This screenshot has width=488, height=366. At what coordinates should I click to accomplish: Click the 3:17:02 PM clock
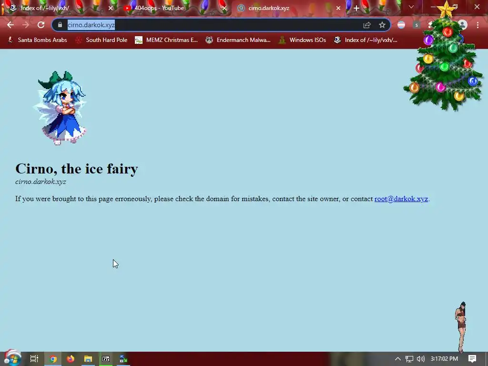click(x=444, y=359)
